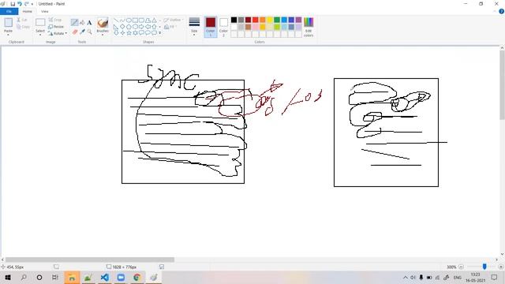Pick the purple color swatch

[298, 20]
